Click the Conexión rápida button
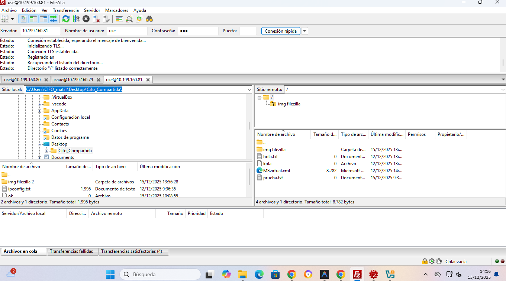506x281 pixels. click(x=281, y=31)
